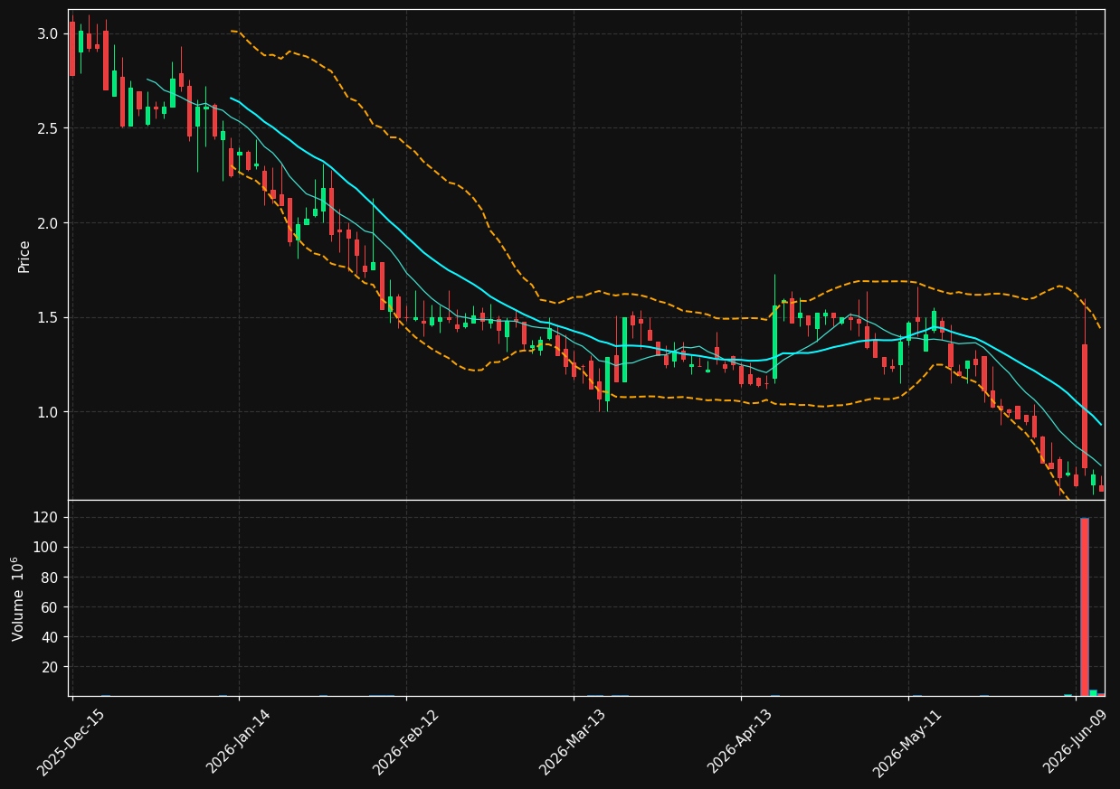Viewport: 1120px width, 789px height.
Task: Click the 2026-May-11 date label
Action: point(907,743)
